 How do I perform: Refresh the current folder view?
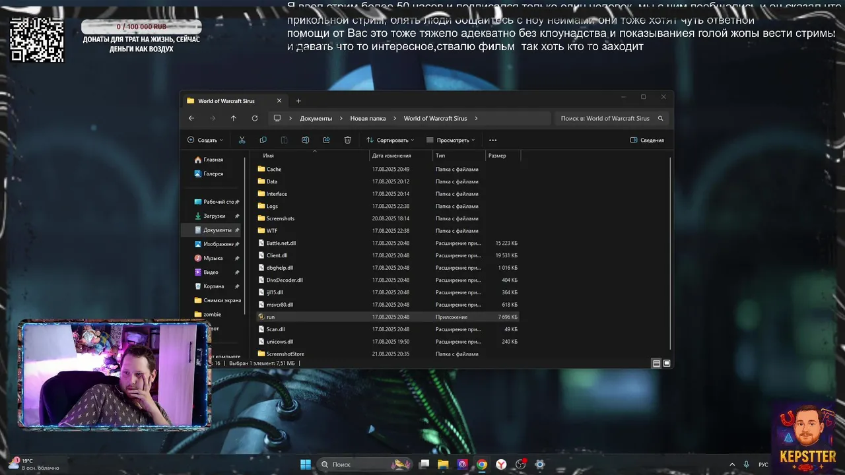pos(254,118)
